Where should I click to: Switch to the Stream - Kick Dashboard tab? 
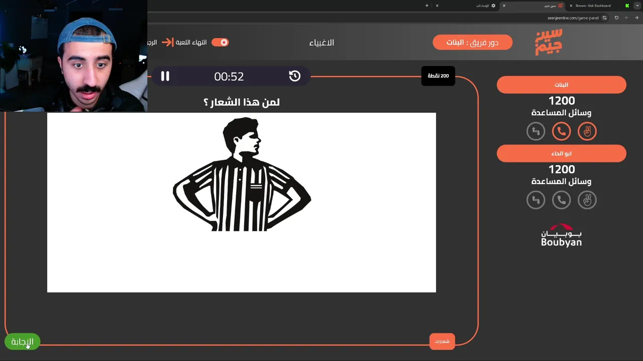coord(598,6)
